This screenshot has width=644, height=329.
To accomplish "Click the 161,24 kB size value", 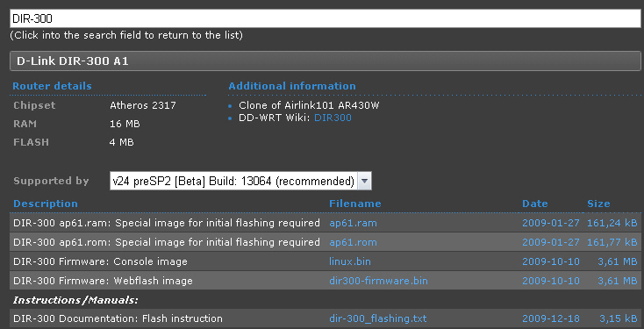I will pyautogui.click(x=612, y=223).
